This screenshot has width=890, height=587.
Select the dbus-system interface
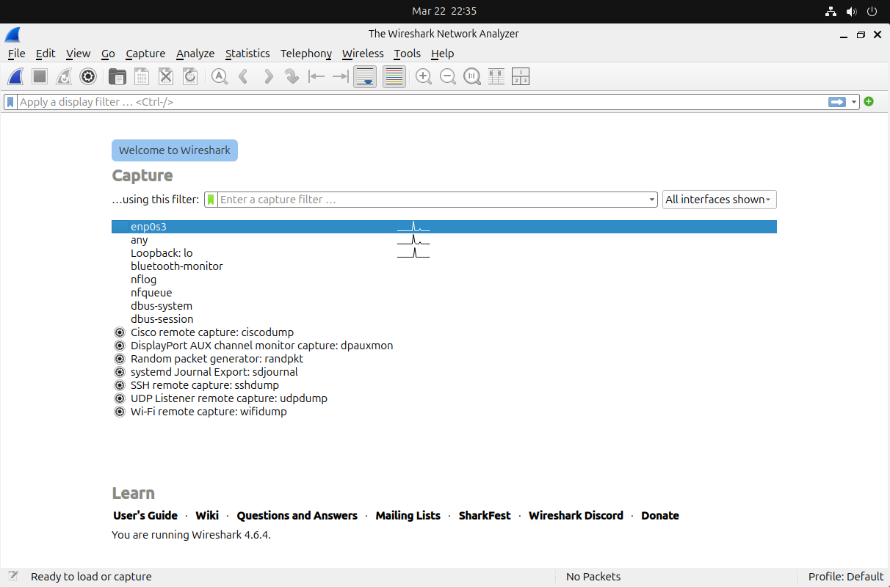click(x=444, y=306)
